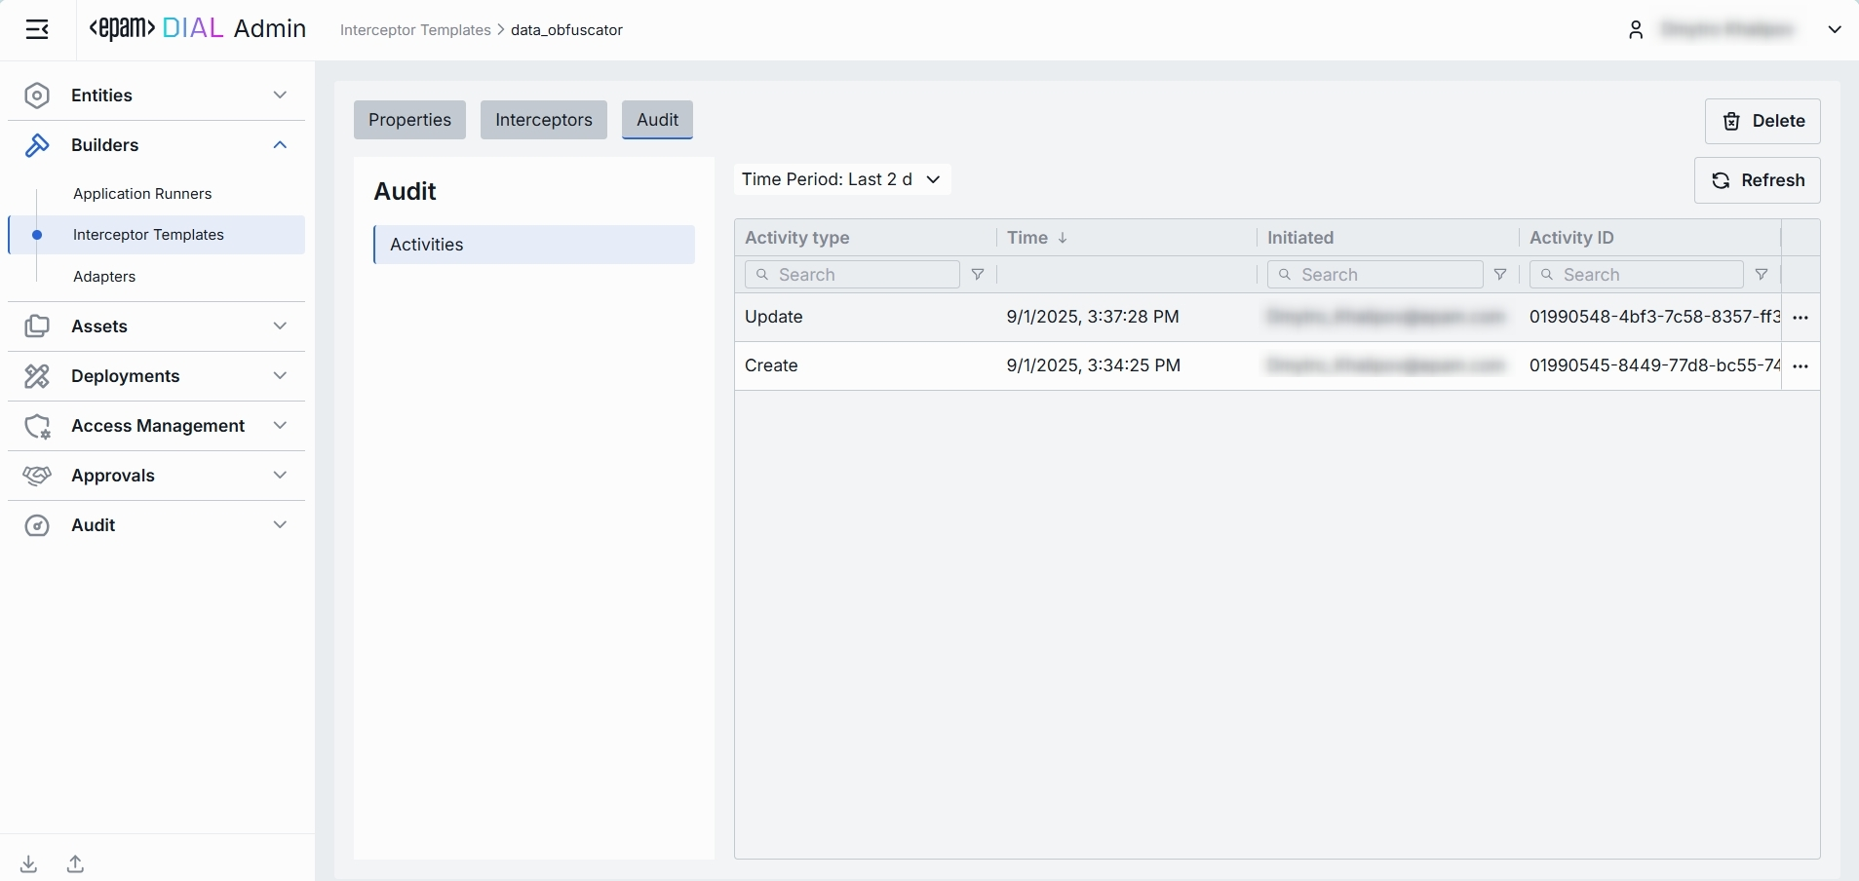Expand the Entities section
The width and height of the screenshot is (1859, 881).
(x=281, y=96)
